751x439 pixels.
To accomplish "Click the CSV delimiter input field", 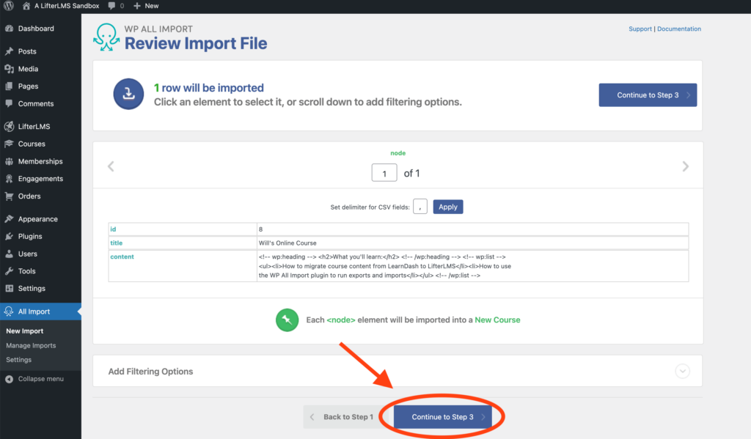I will 420,207.
